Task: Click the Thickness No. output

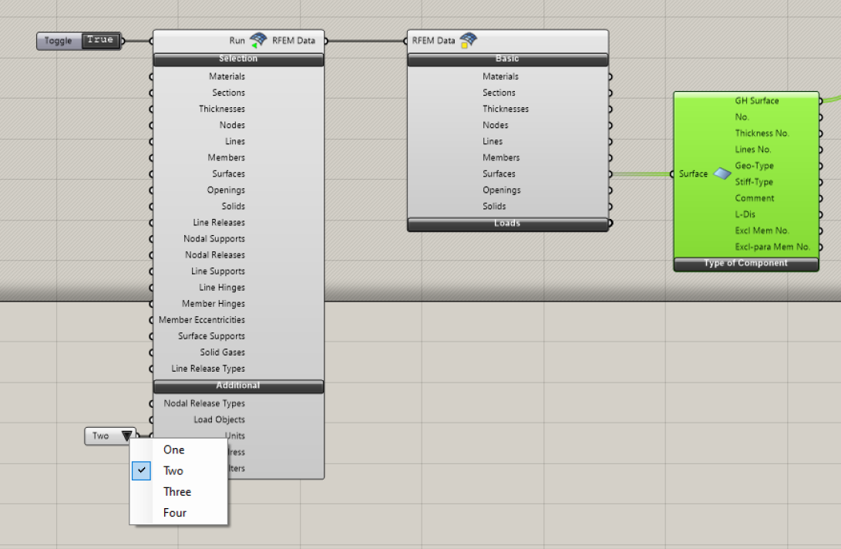Action: point(762,133)
